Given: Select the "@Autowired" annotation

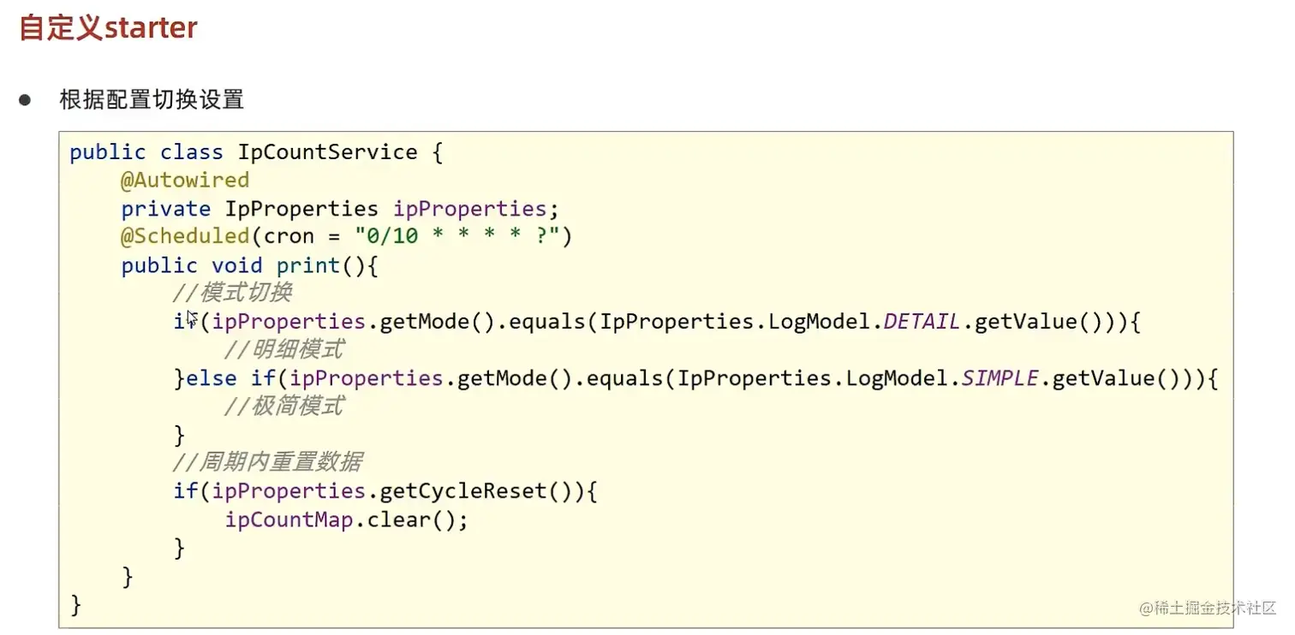Looking at the screenshot, I should [185, 181].
